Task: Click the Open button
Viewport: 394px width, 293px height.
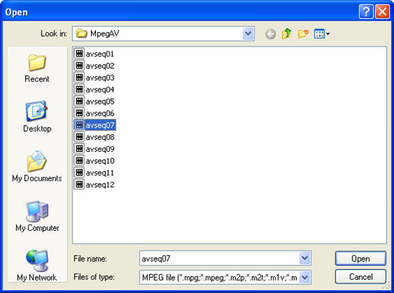Action: 360,259
